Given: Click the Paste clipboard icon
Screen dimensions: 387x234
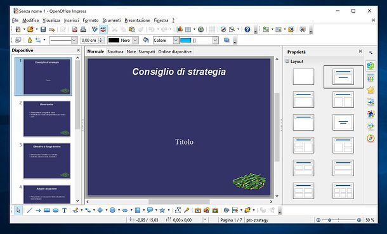Looking at the screenshot, I should (x=132, y=29).
